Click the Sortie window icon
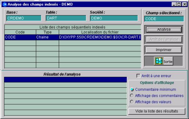189x119 pixels. pos(159,61)
